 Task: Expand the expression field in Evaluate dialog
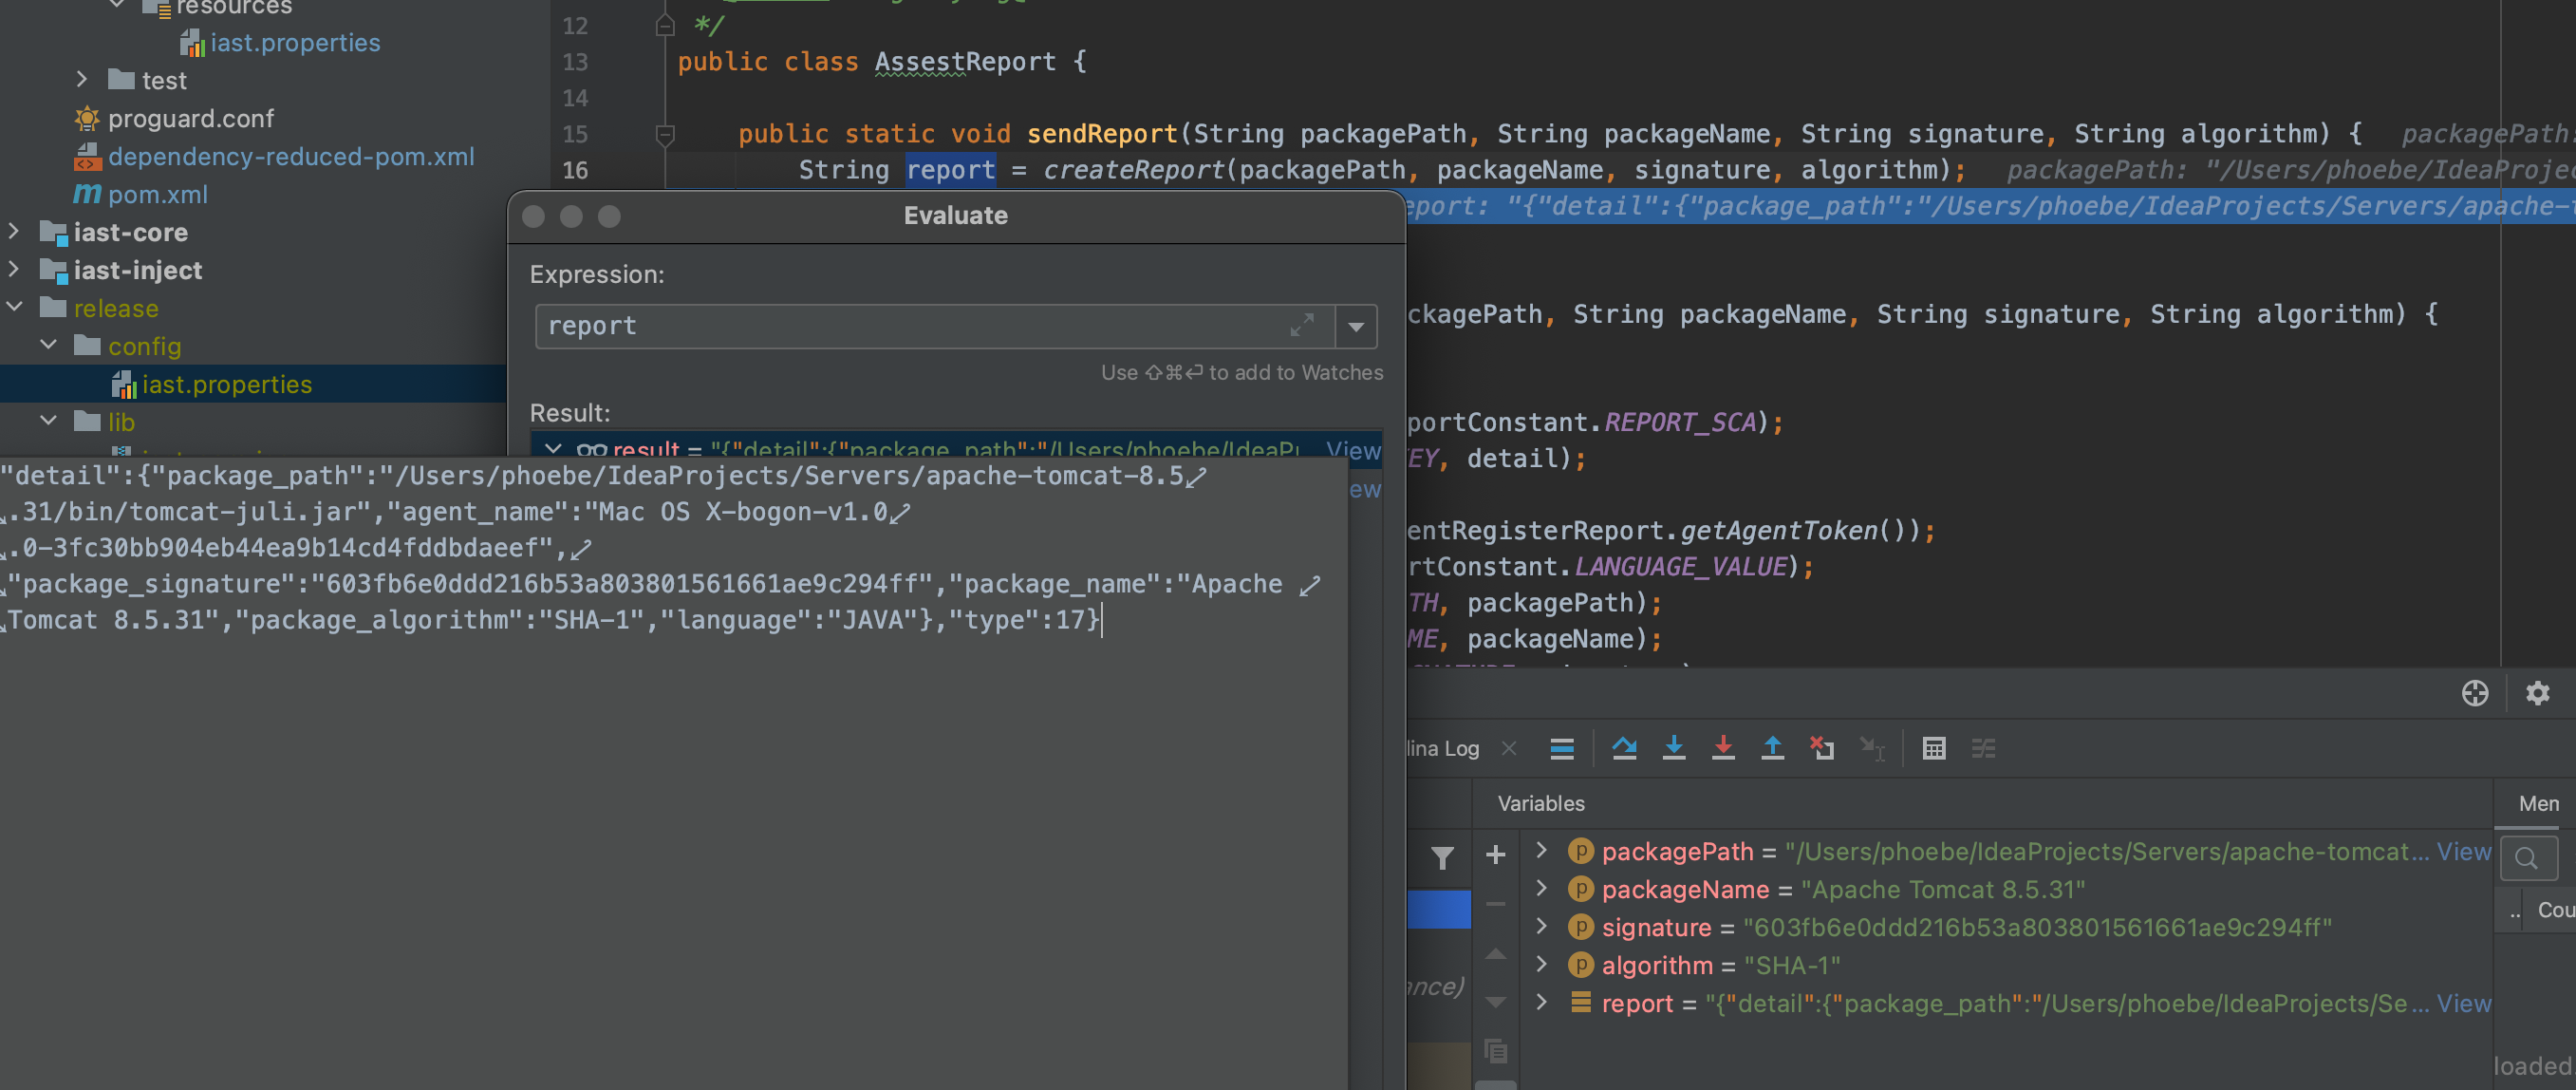pyautogui.click(x=1301, y=326)
